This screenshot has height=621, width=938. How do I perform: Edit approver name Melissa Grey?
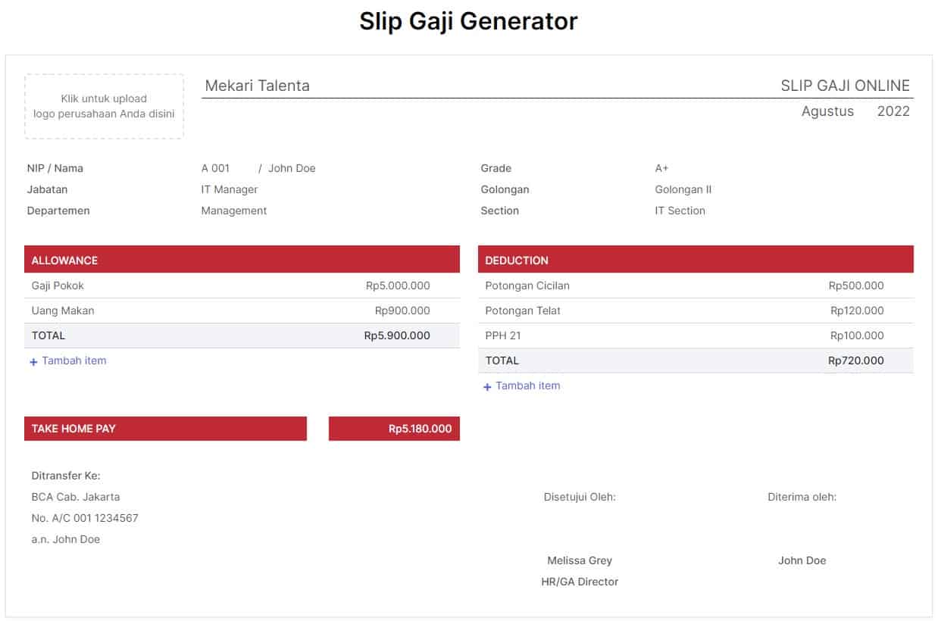point(580,560)
